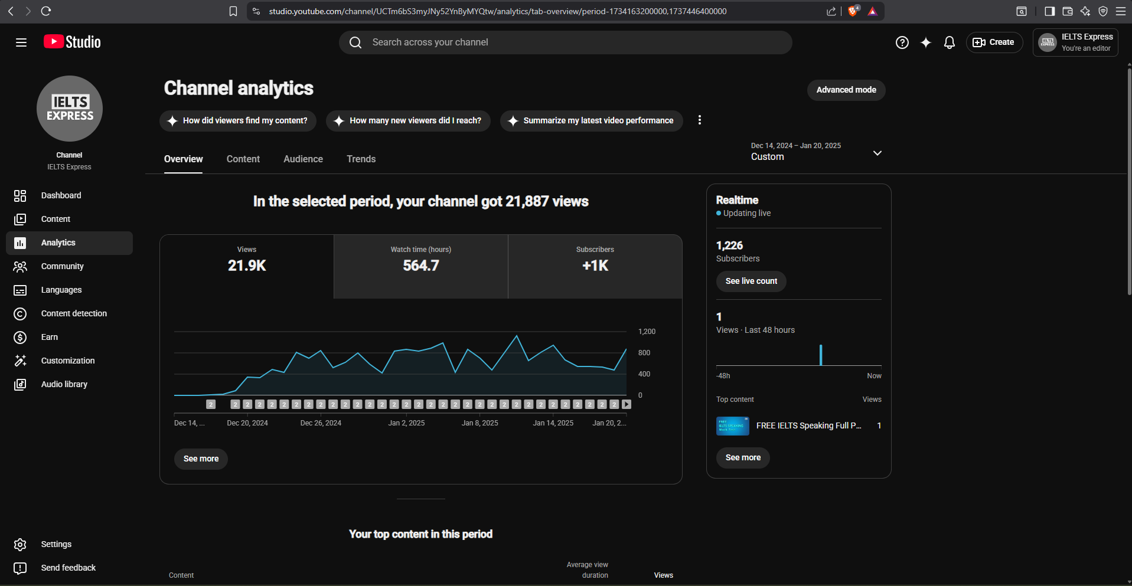Viewport: 1132px width, 586px height.
Task: Toggle the browser sidebar panel icon
Action: 1049,11
